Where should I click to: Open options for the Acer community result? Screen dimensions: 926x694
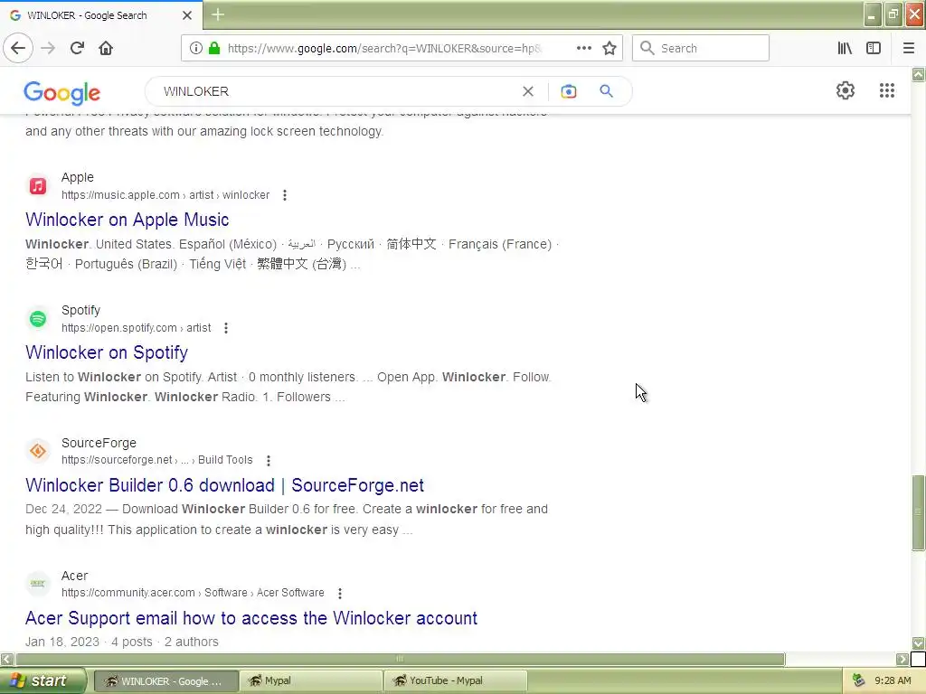pos(340,593)
